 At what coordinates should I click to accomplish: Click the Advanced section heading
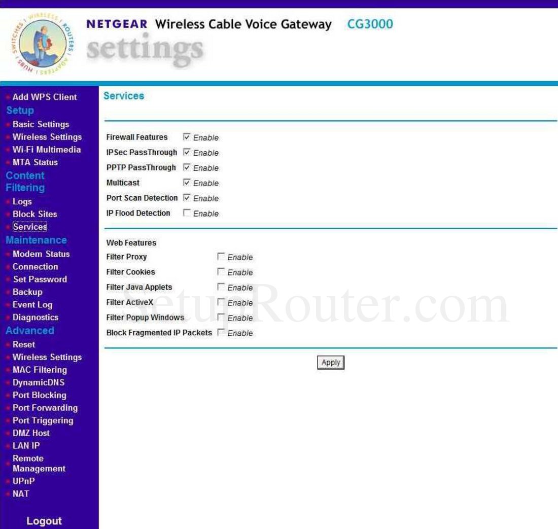pyautogui.click(x=30, y=331)
